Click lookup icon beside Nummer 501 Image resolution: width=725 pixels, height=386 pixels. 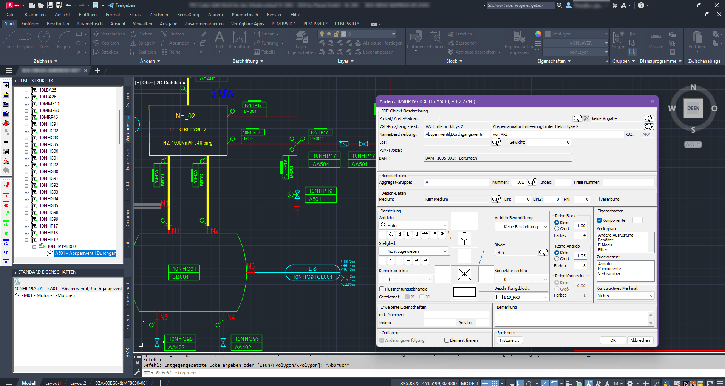(532, 182)
